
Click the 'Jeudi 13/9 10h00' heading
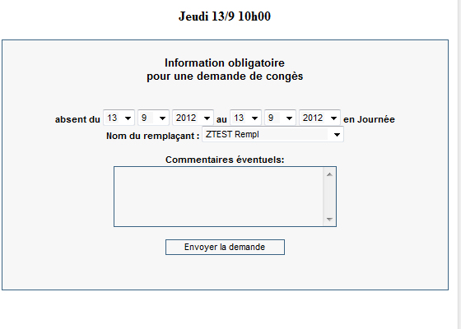click(x=225, y=16)
